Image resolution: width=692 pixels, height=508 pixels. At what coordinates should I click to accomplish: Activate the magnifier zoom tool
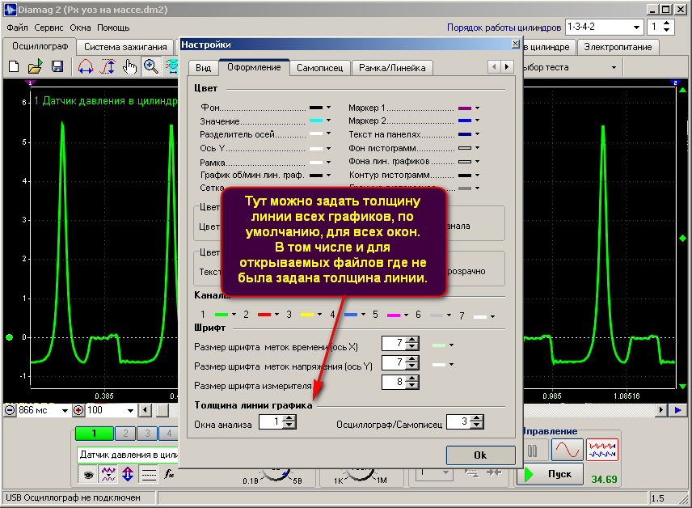[151, 66]
